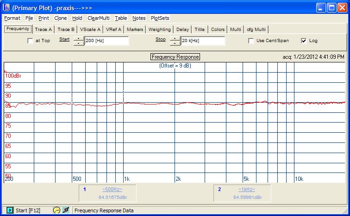350x216 pixels.
Task: Click the underlined Stop label
Action: click(161, 39)
